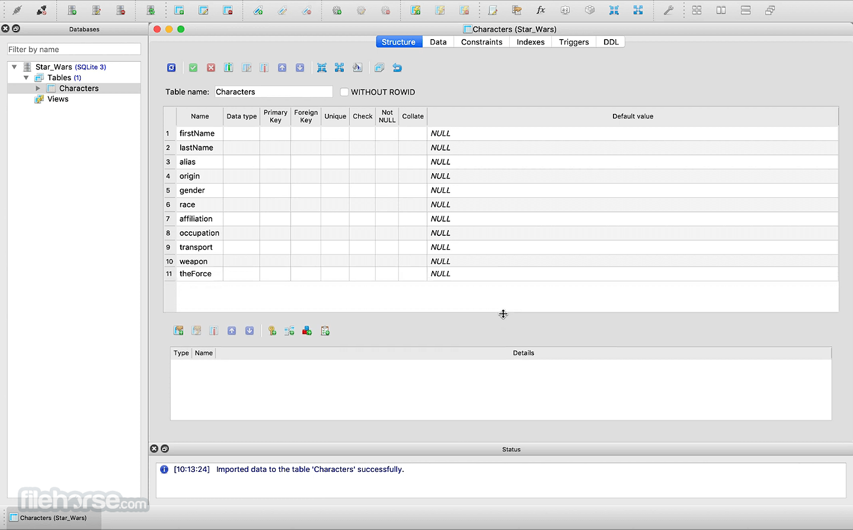Select the Views item in database tree
The height and width of the screenshot is (530, 853).
tap(58, 99)
